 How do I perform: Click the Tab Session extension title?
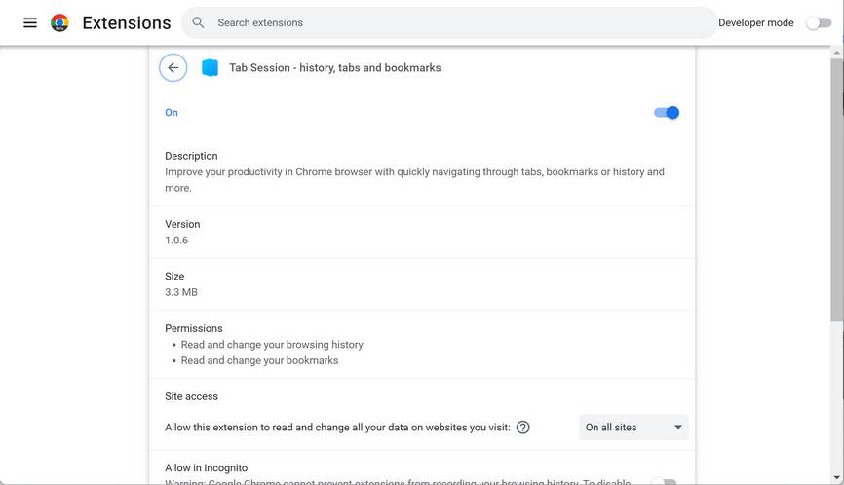coord(334,68)
